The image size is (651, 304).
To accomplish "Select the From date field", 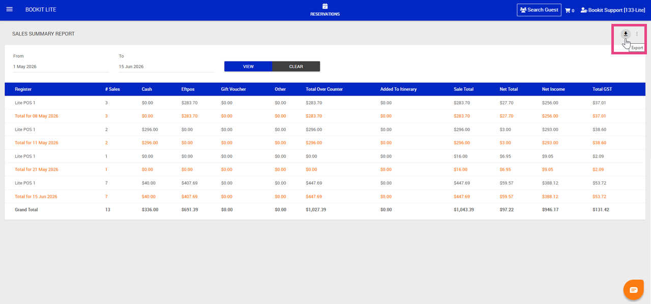I will (61, 67).
